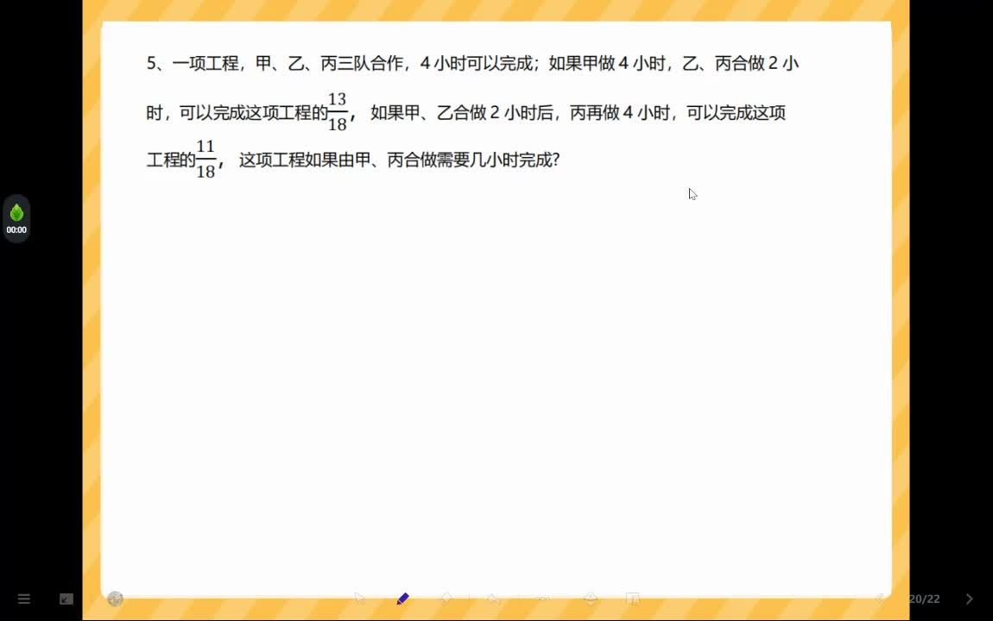Click the 20/22 page counter

924,599
